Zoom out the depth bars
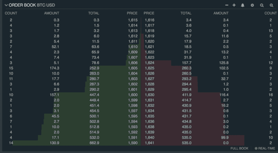 tap(262, 5)
